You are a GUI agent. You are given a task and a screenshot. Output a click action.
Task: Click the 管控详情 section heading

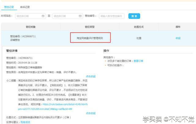12,51
